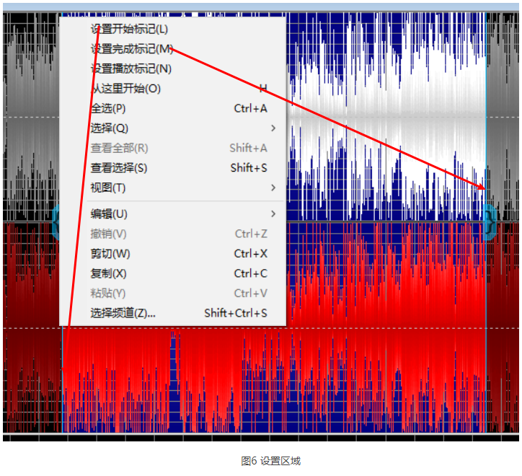Choose 设置开始标记(L) in the context menu
522x476 pixels.
coord(128,30)
